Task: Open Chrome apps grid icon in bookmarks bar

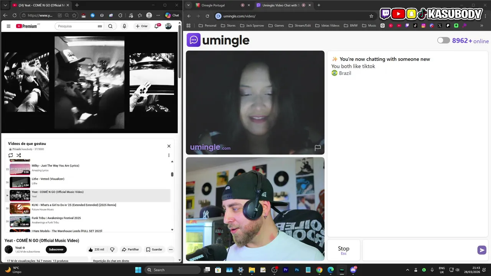Action: [x=188, y=26]
